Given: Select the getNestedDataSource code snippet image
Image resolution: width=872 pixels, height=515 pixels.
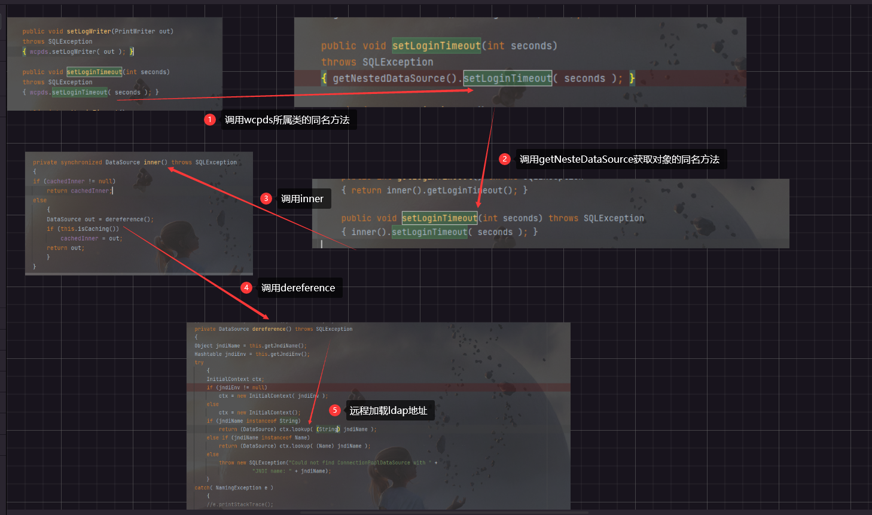Looking at the screenshot, I should pos(520,62).
